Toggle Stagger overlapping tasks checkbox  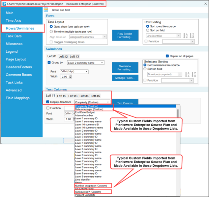click(51, 42)
